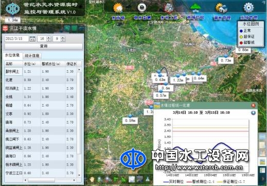Open the gear-with-house management icon
The image size is (267, 186).
[222, 8]
